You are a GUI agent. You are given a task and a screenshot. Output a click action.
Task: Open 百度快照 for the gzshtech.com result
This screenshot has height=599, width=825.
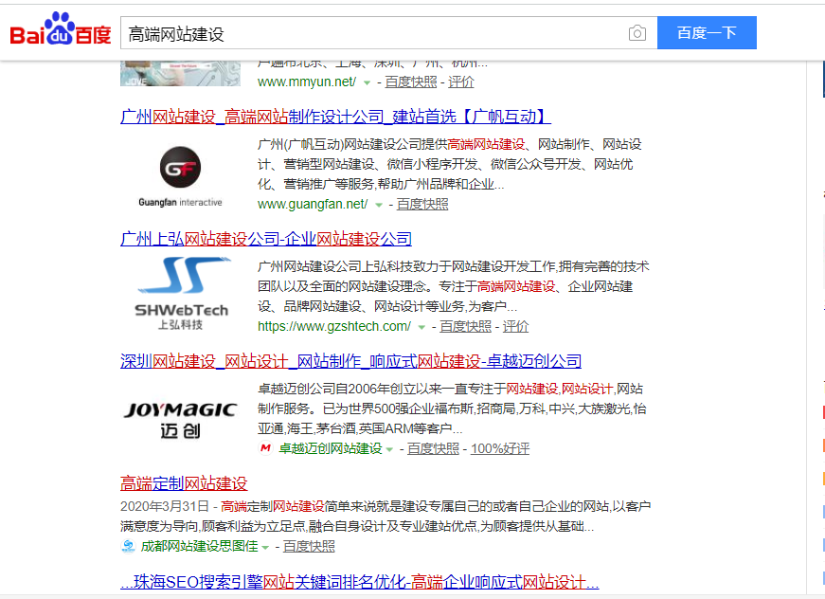click(466, 326)
